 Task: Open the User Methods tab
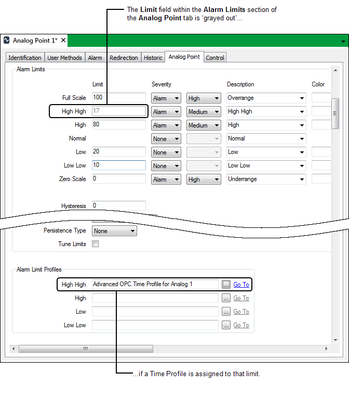(64, 58)
